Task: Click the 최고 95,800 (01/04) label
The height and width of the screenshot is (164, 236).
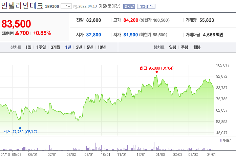Action: (x=157, y=68)
